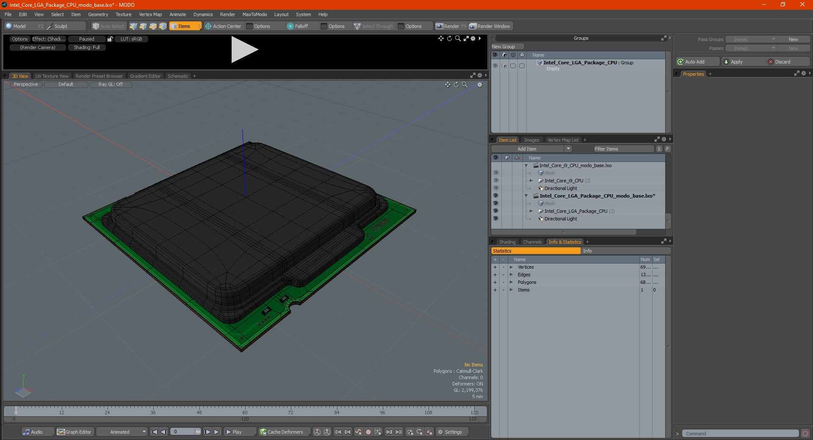This screenshot has height=440, width=813.
Task: Toggle eye for Intel_Core_LGA_Package_CPU item
Action: pos(495,211)
